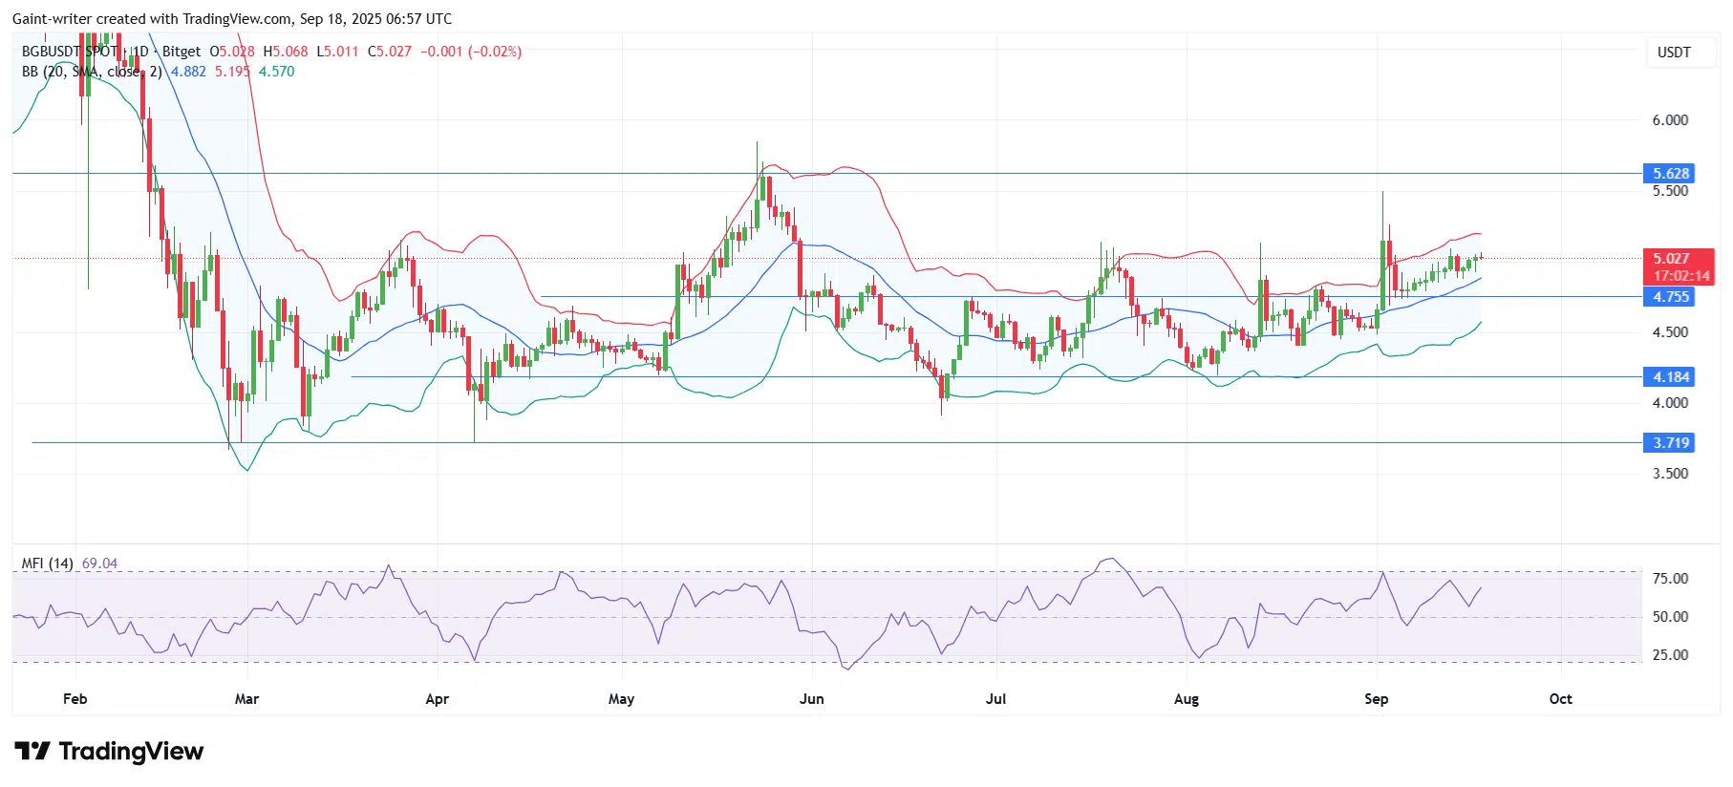Click the red 5.027 current price label

pos(1671,259)
